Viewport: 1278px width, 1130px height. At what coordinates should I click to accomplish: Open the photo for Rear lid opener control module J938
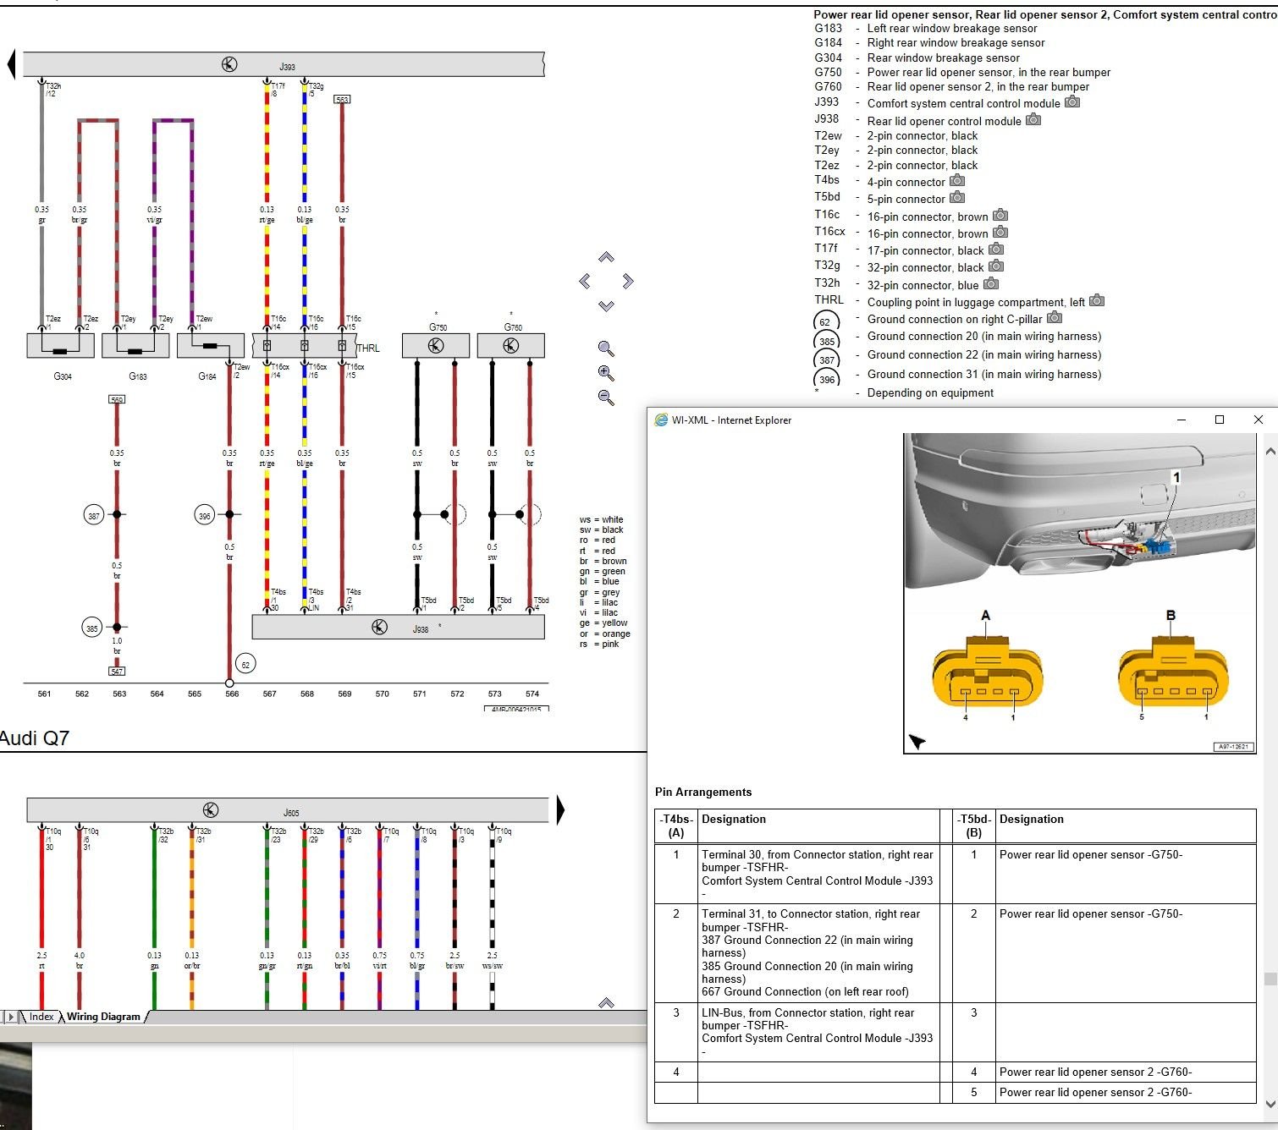(x=1033, y=120)
